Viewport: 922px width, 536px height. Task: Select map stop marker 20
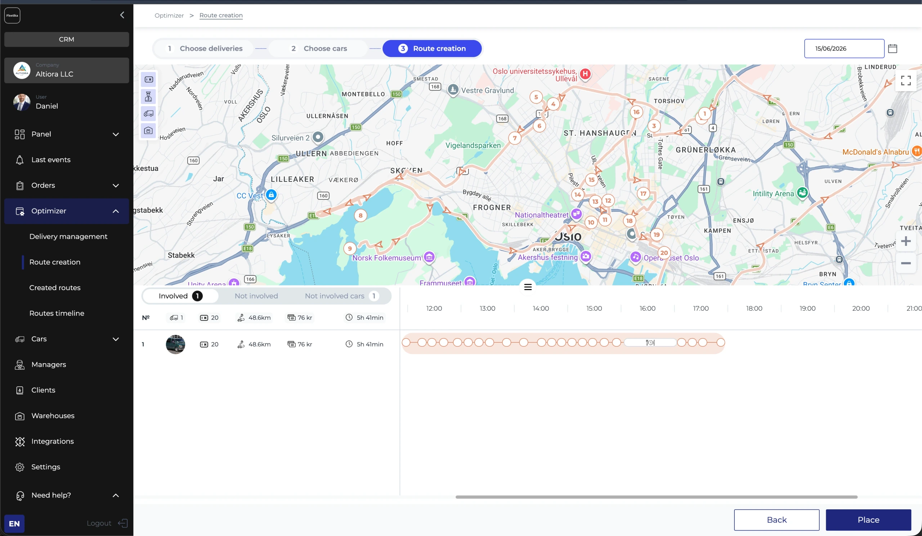[664, 253]
